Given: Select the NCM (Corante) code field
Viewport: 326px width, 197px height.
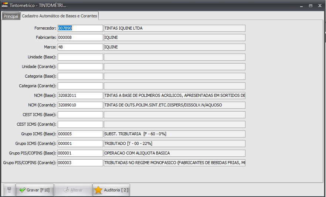Looking at the screenshot, I should click(80, 105).
